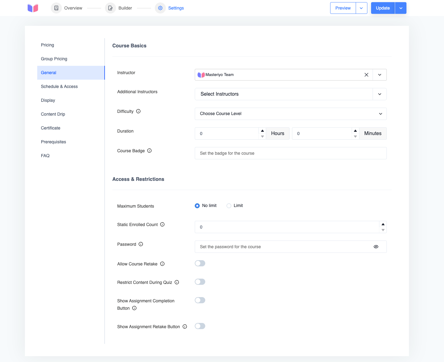Click the Overview step icon
Image resolution: width=444 pixels, height=362 pixels.
pos(56,8)
